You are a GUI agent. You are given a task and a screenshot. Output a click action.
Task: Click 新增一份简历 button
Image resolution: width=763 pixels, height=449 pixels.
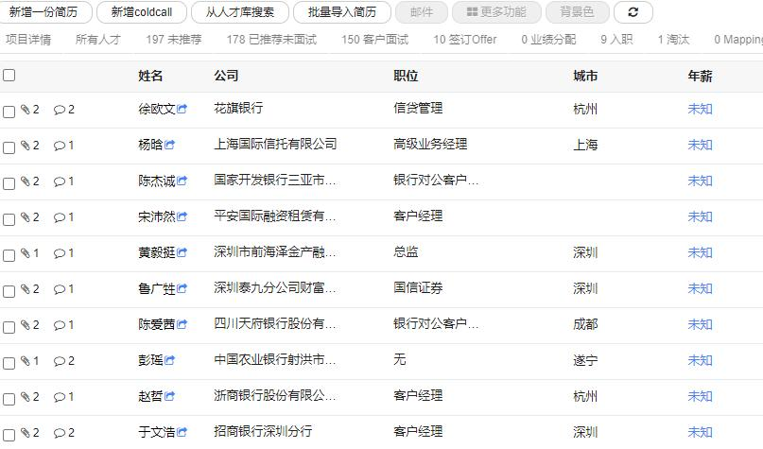44,12
